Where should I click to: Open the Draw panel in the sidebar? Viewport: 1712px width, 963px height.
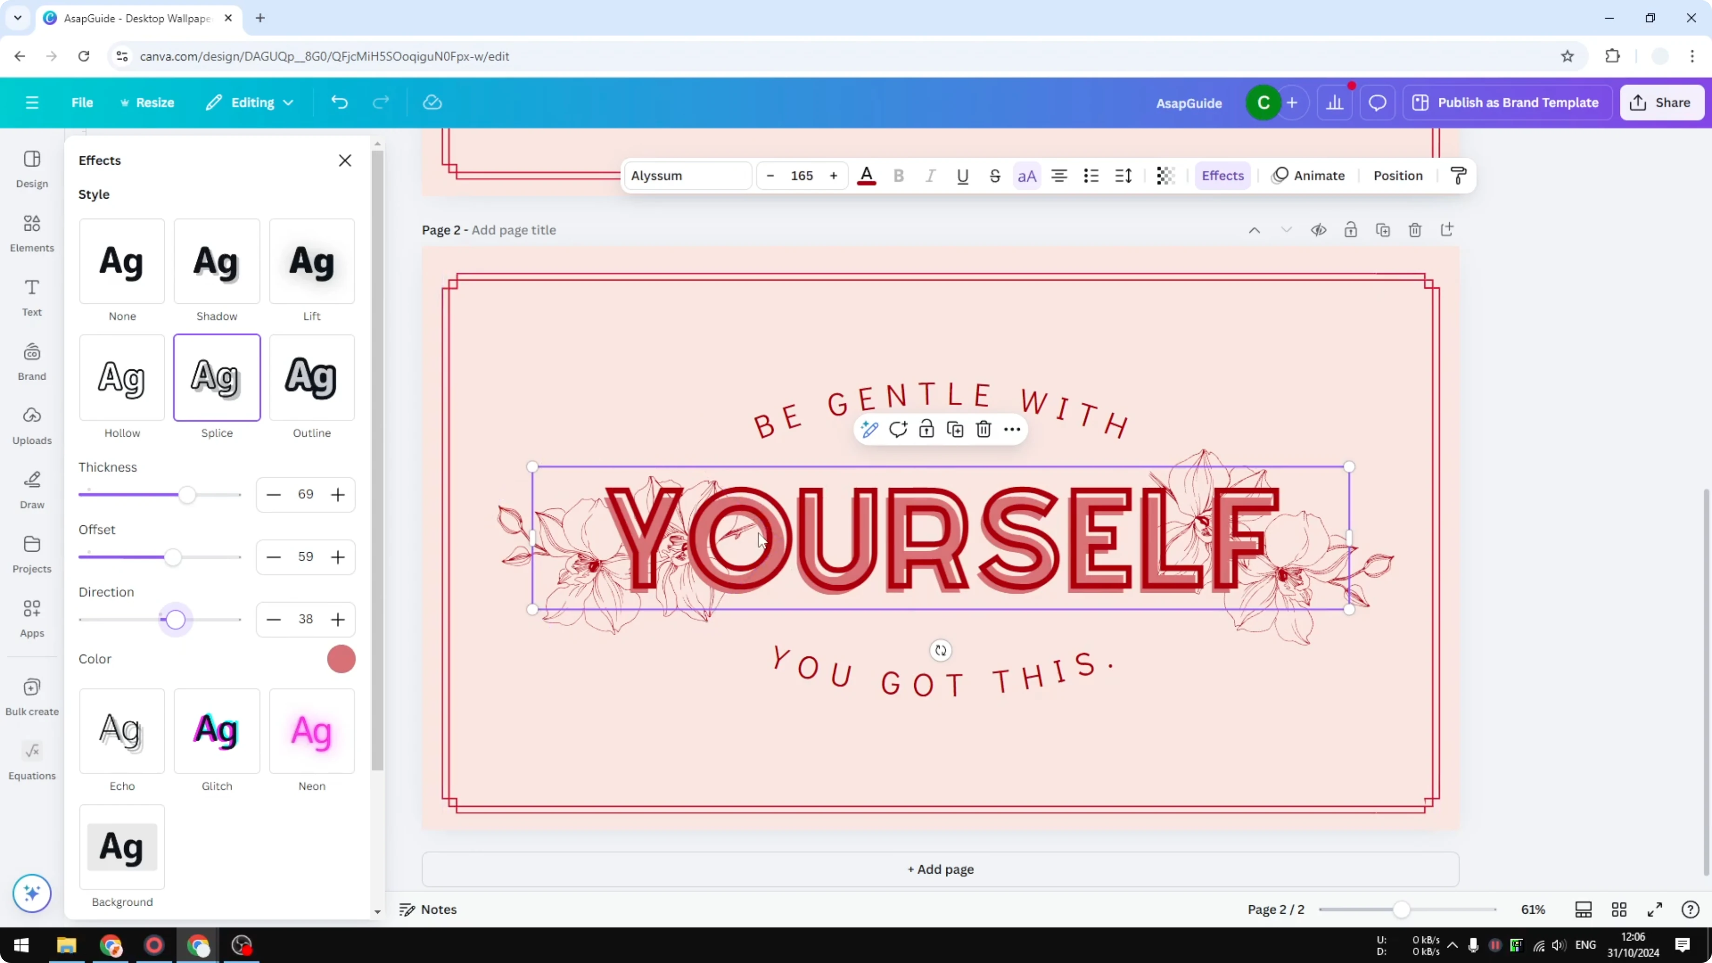[x=31, y=490]
